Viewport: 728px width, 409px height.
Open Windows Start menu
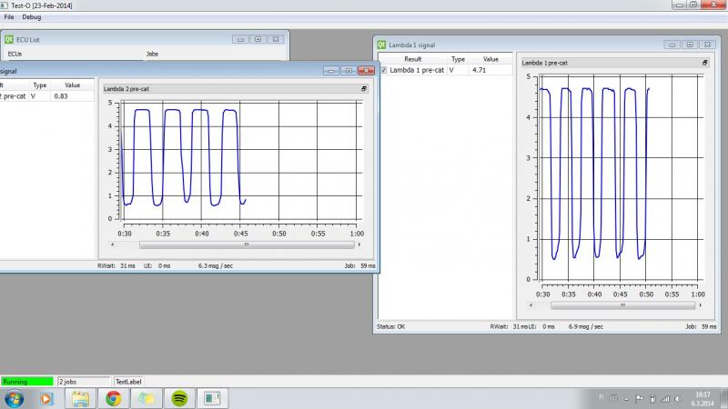coord(15,397)
